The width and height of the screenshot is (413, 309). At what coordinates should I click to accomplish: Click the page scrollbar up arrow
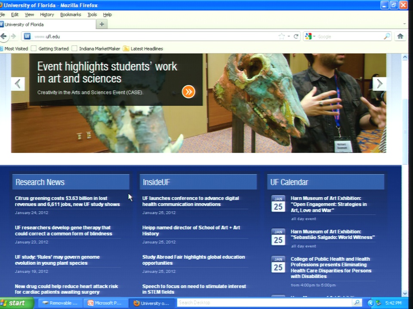(x=405, y=57)
